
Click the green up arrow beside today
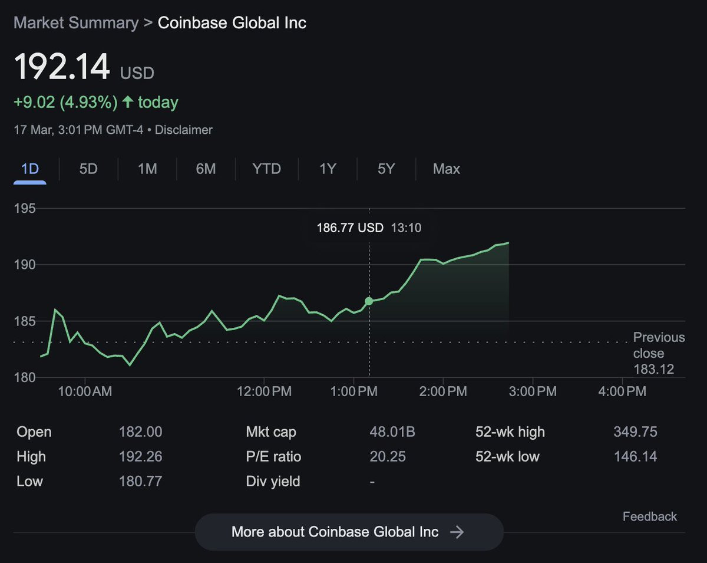pyautogui.click(x=127, y=103)
